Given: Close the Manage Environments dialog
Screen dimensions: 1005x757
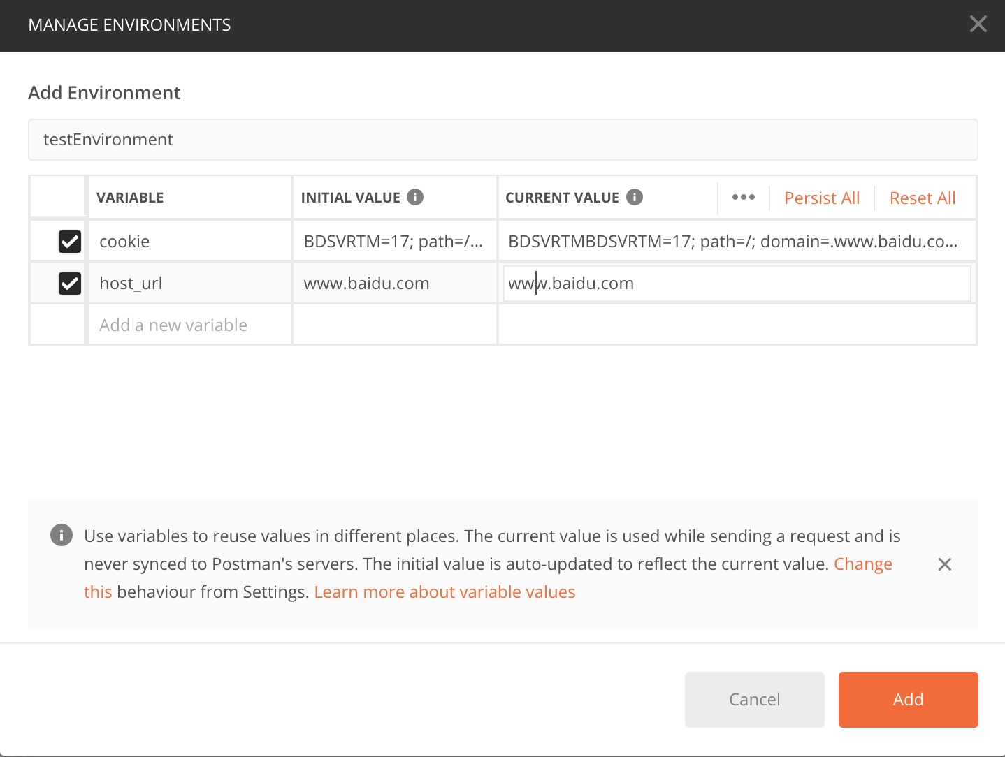Looking at the screenshot, I should pos(978,24).
